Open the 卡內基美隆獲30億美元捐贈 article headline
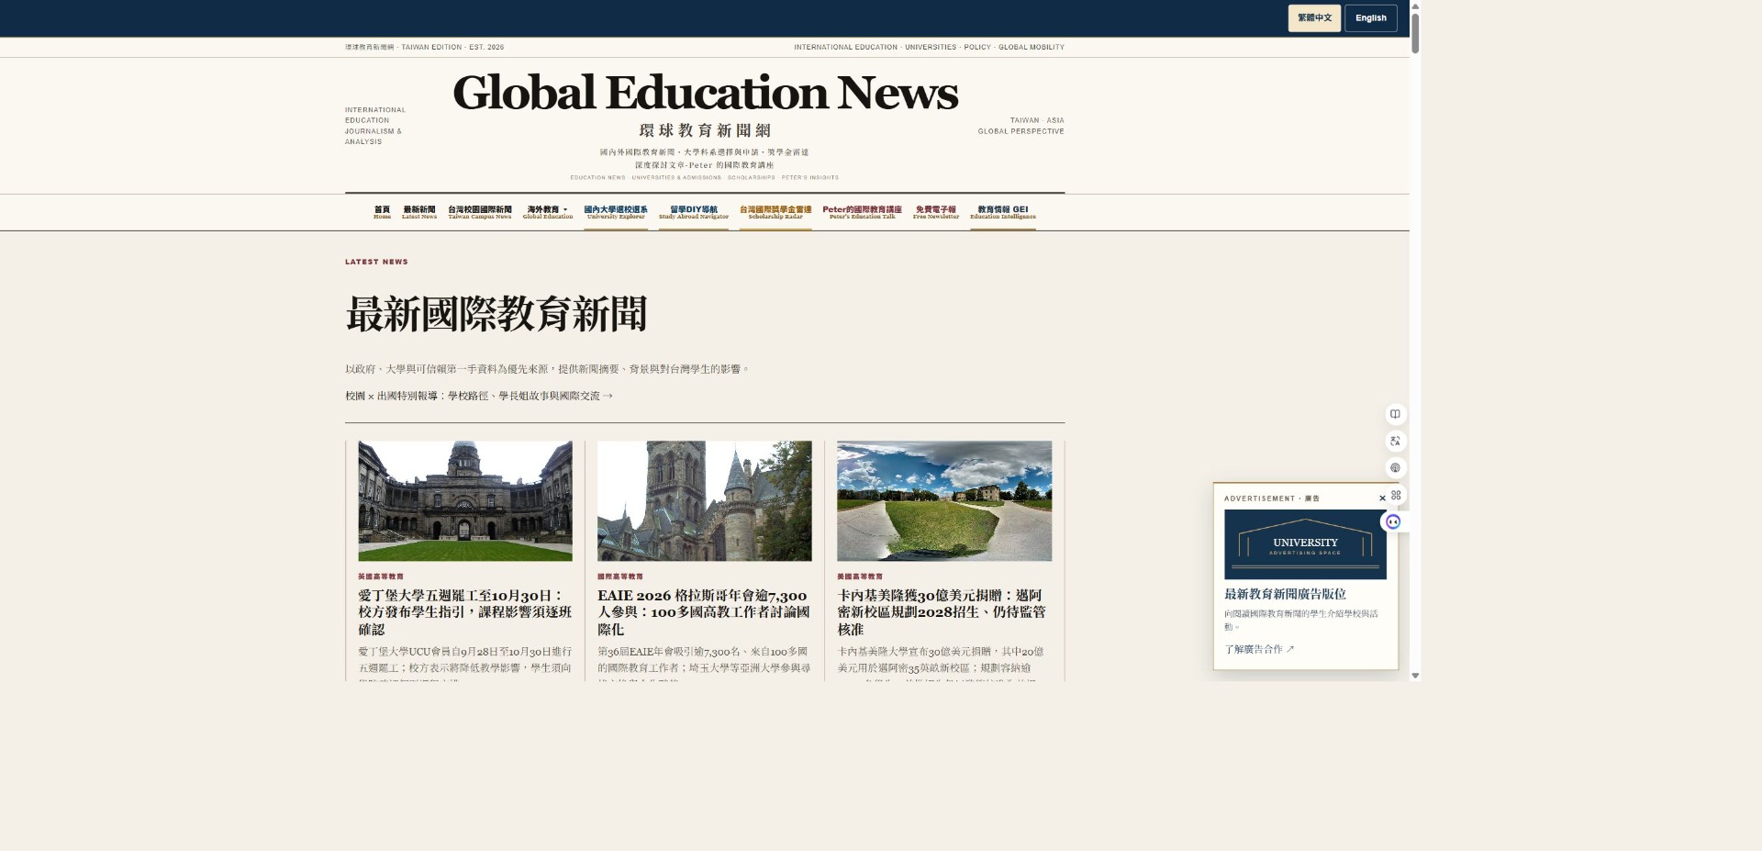This screenshot has height=851, width=1762. point(942,612)
